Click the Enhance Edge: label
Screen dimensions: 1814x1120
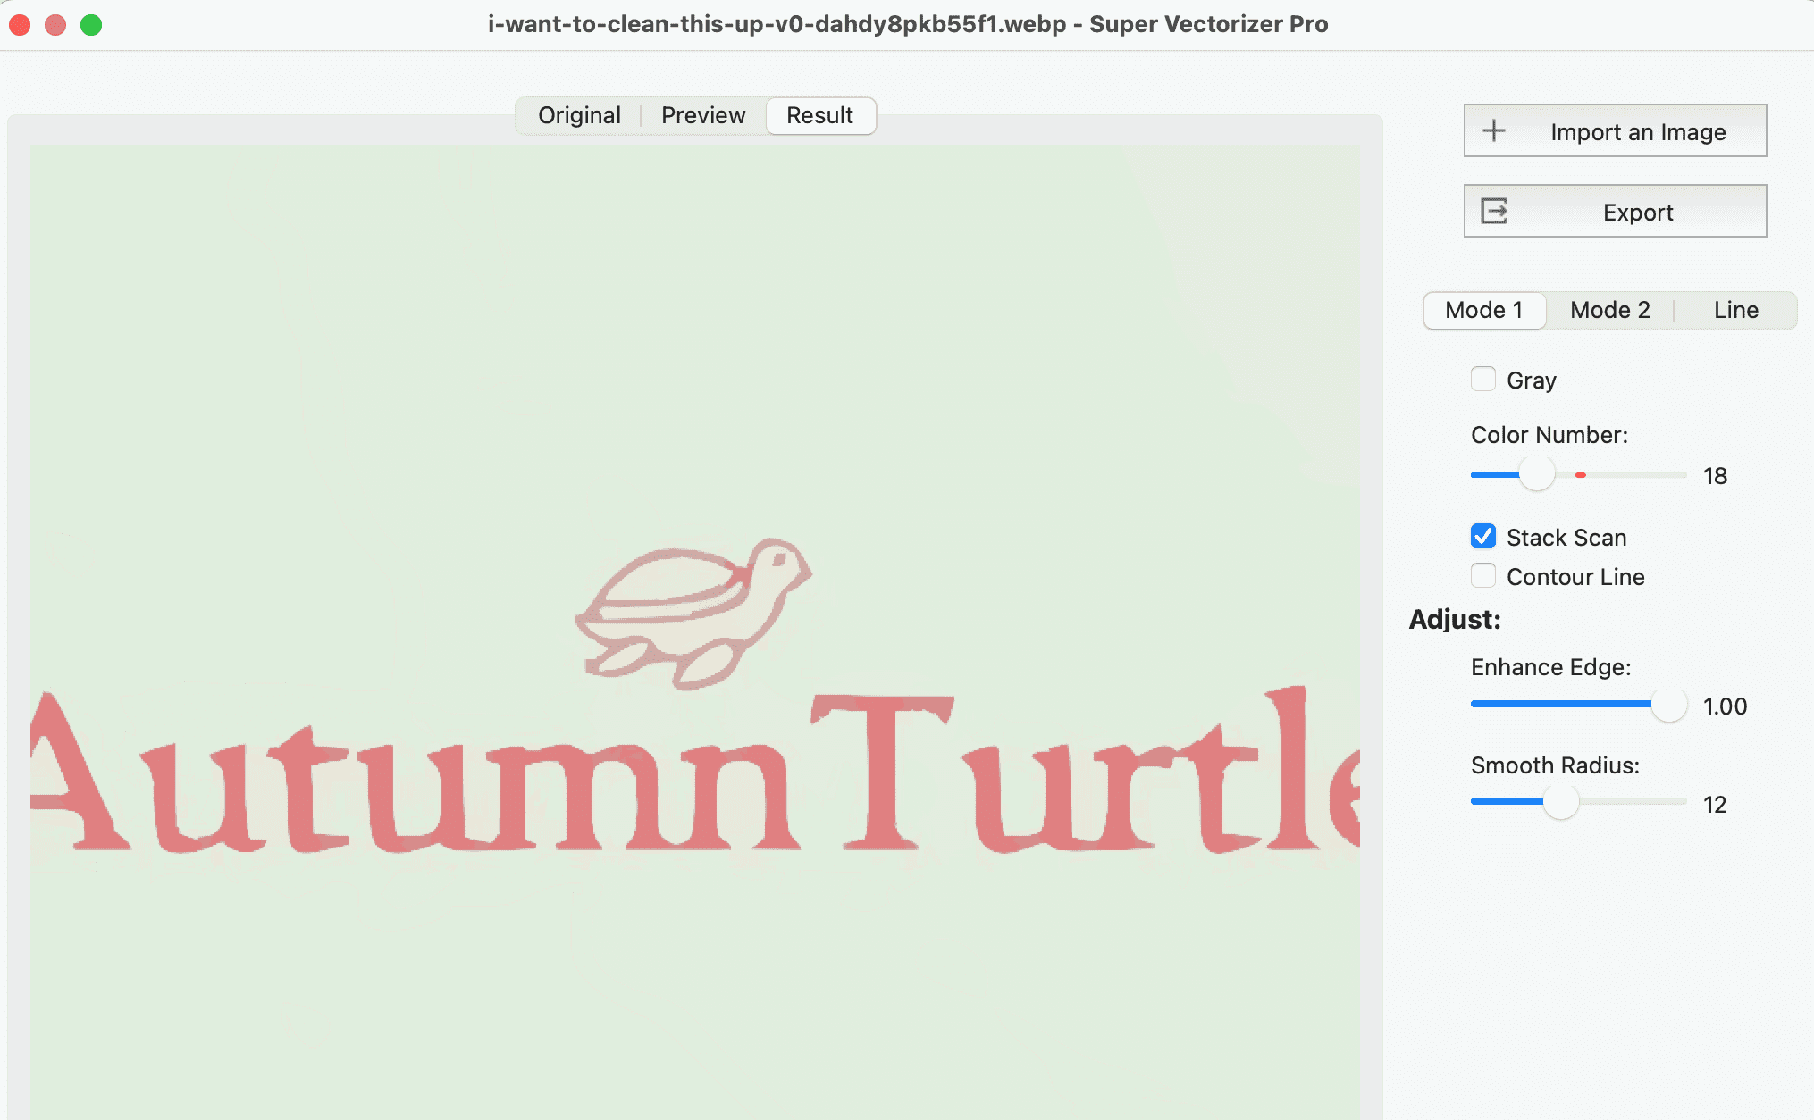tap(1551, 667)
